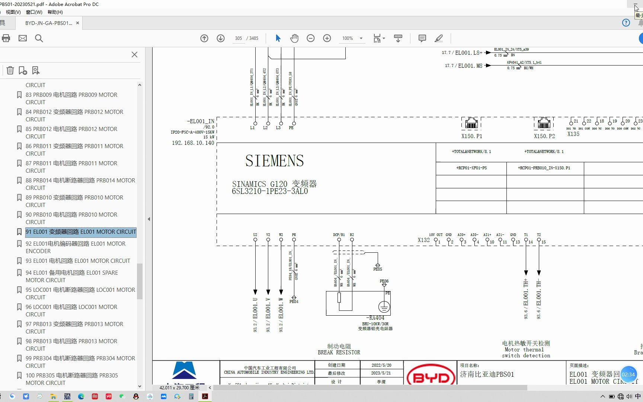Click the system tray volume icon
Image resolution: width=643 pixels, height=402 pixels.
click(629, 396)
